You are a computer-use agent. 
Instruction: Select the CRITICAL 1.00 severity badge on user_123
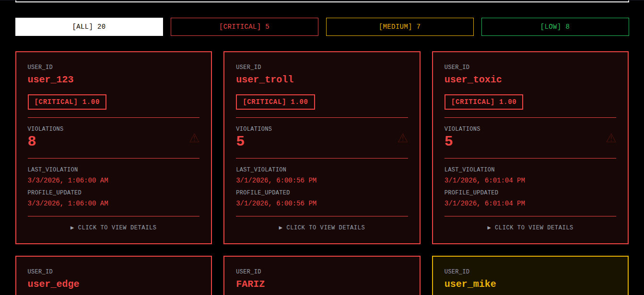67,102
